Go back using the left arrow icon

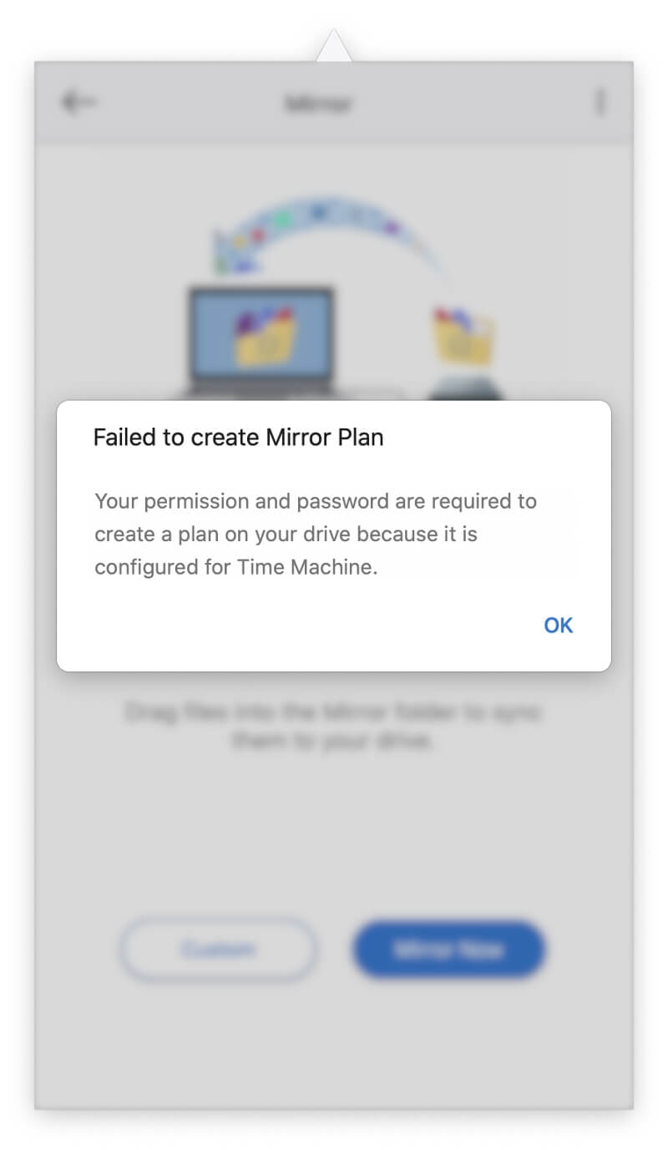[78, 103]
